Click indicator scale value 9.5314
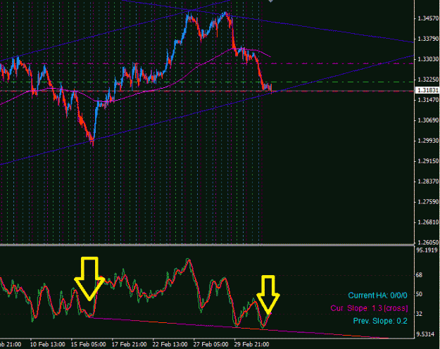 [x=425, y=334]
